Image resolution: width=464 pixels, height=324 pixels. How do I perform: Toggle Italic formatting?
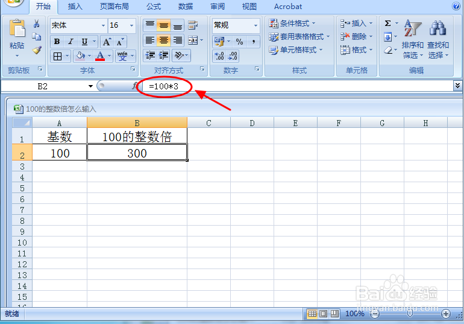(x=71, y=42)
